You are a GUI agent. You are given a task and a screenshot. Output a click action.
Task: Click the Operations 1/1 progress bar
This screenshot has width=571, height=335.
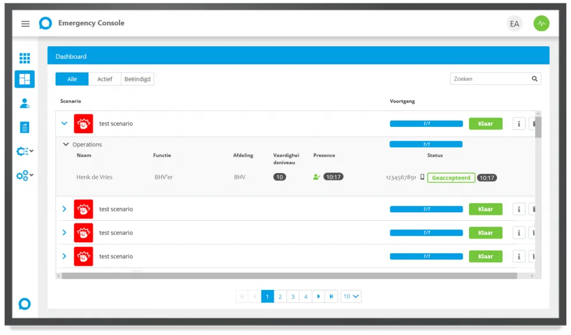(426, 144)
